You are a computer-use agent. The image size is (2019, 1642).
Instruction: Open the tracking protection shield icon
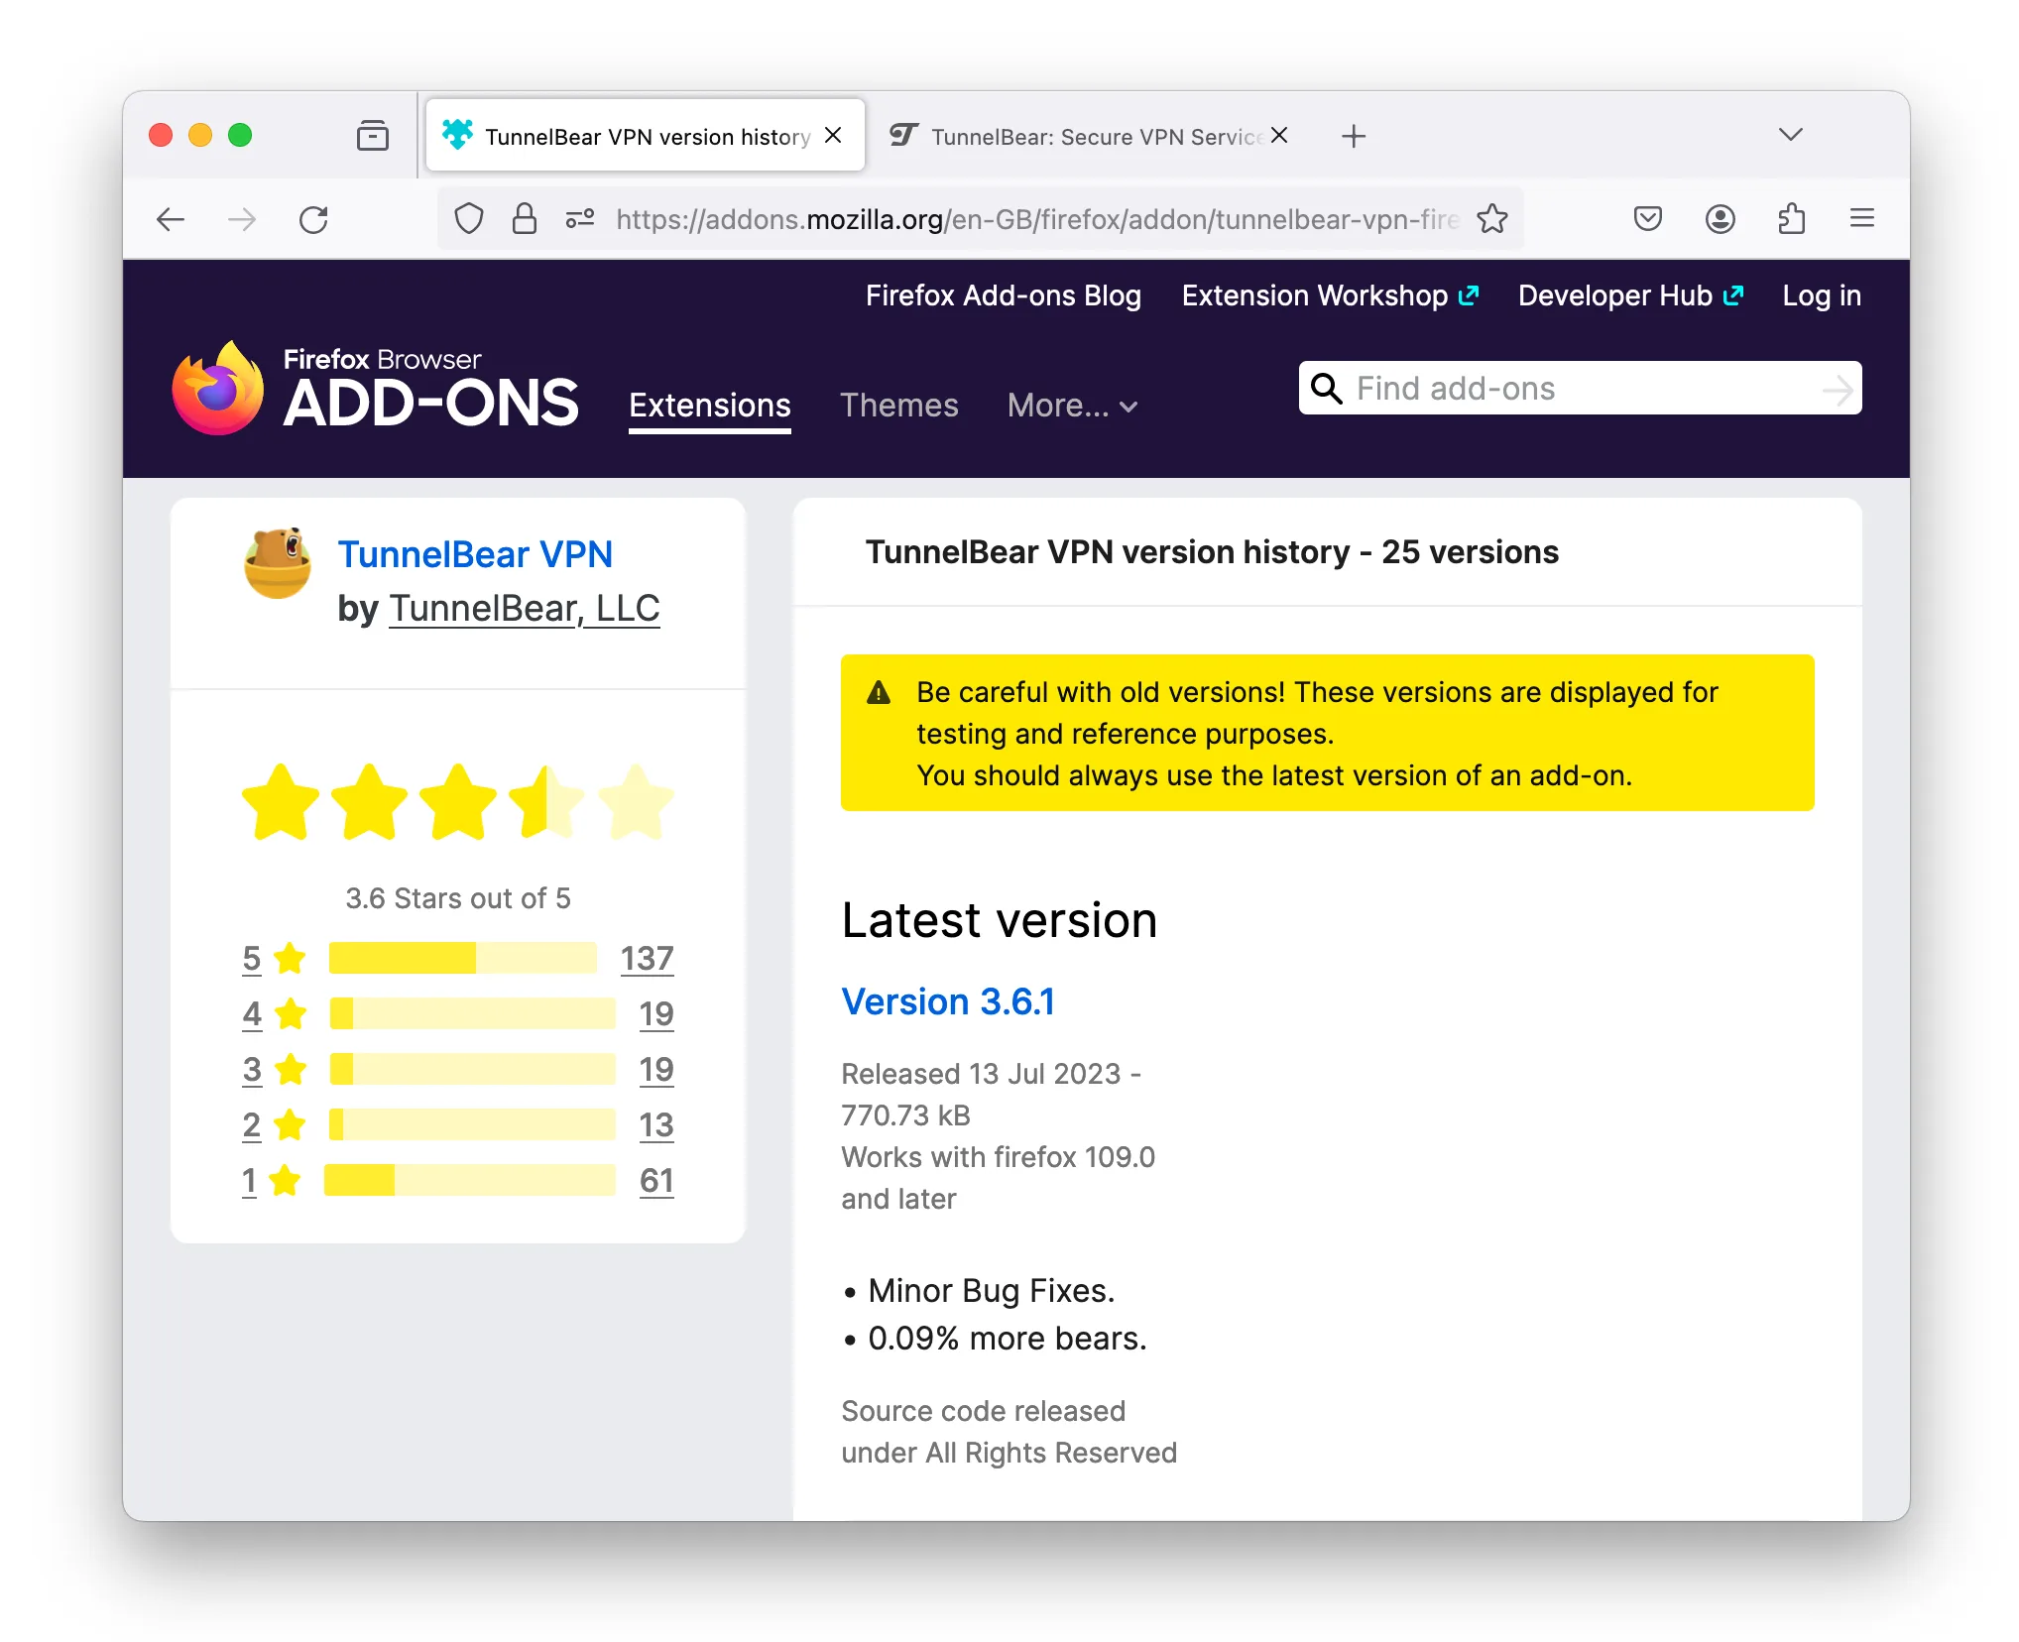[468, 218]
